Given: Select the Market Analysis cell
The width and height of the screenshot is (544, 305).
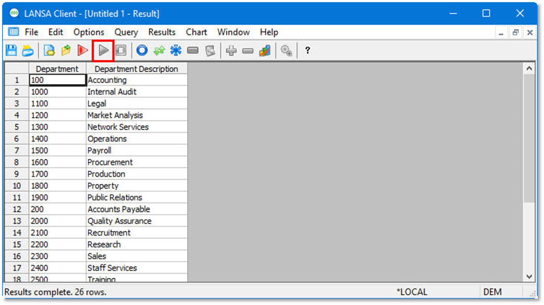Looking at the screenshot, I should point(136,115).
